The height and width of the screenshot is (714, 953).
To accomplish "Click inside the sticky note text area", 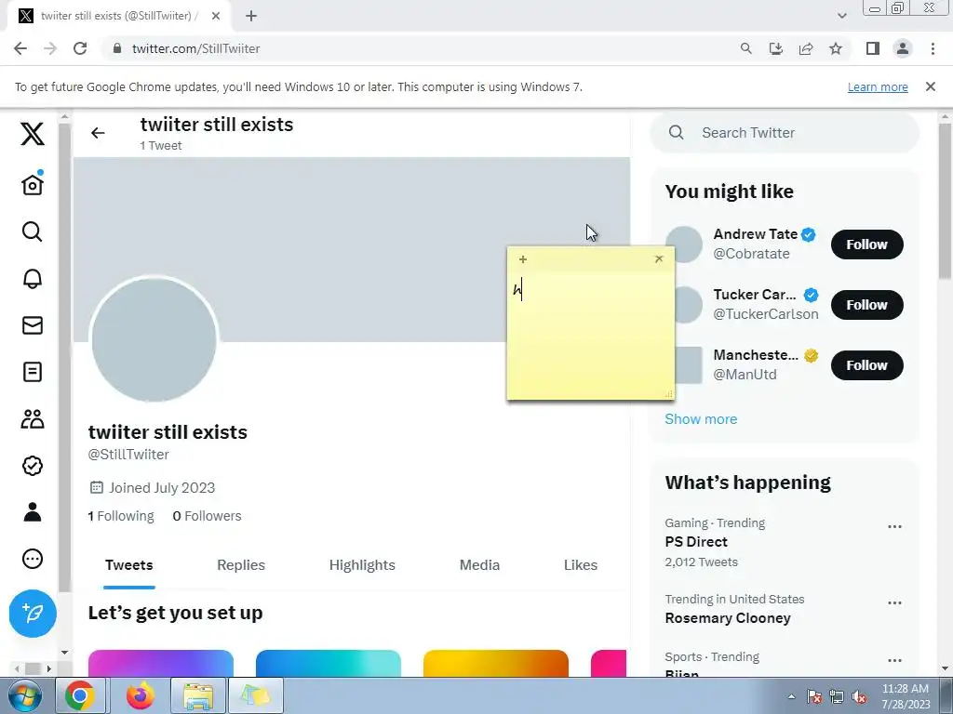I will point(590,335).
